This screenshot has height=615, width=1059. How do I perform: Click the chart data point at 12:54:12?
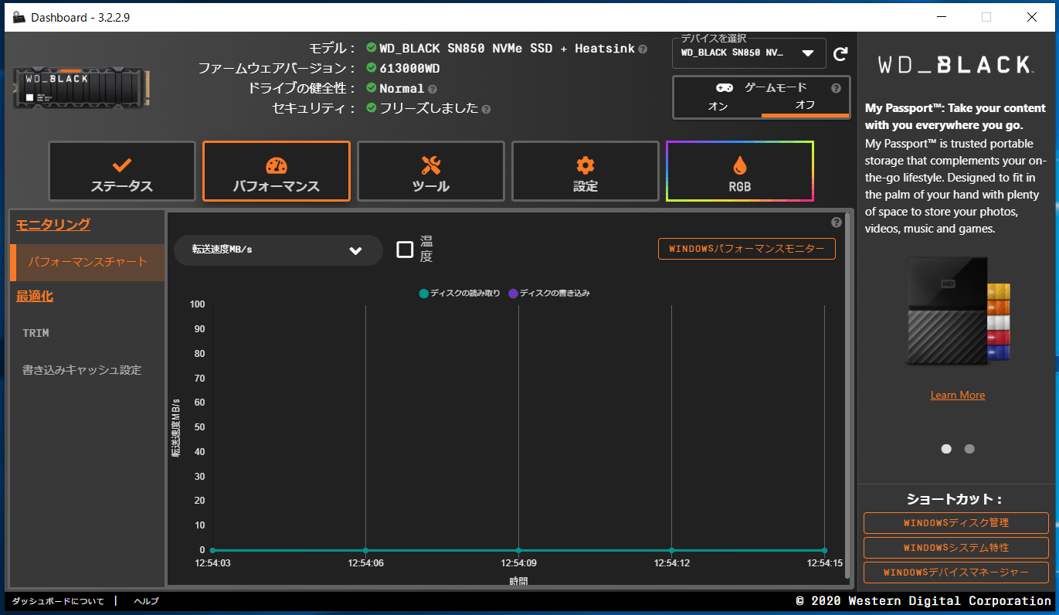click(671, 550)
